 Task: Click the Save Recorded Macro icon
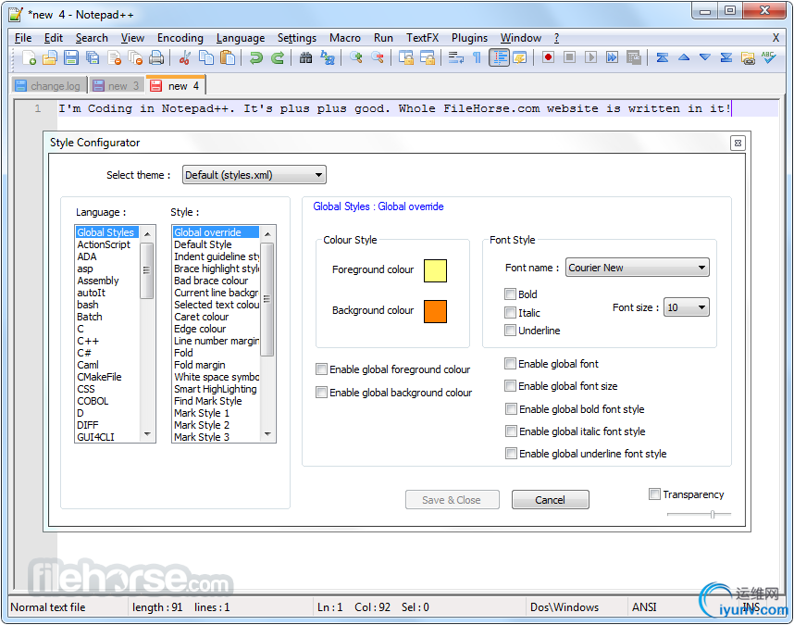pos(633,57)
